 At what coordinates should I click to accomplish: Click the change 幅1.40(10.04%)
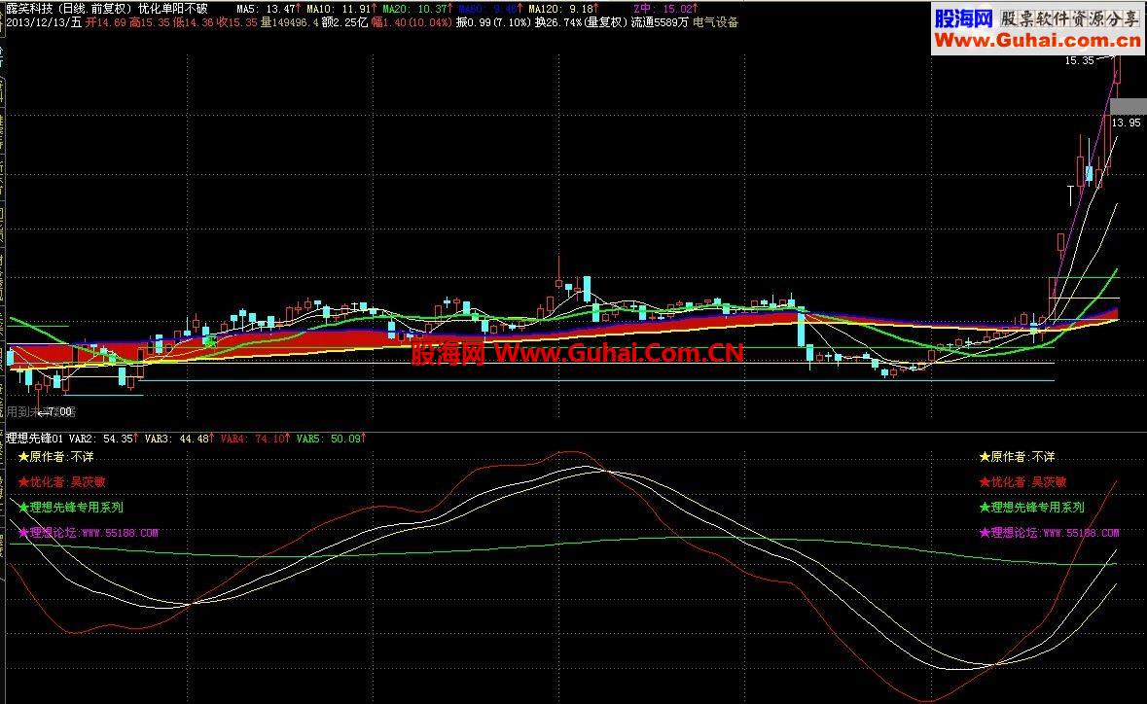click(x=412, y=22)
